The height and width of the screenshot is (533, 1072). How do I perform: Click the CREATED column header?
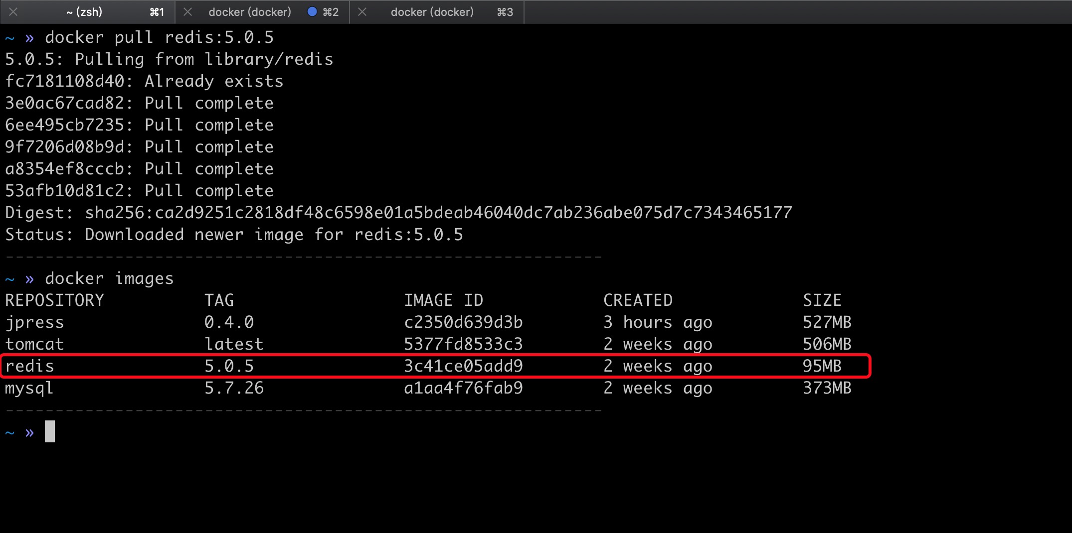click(638, 300)
